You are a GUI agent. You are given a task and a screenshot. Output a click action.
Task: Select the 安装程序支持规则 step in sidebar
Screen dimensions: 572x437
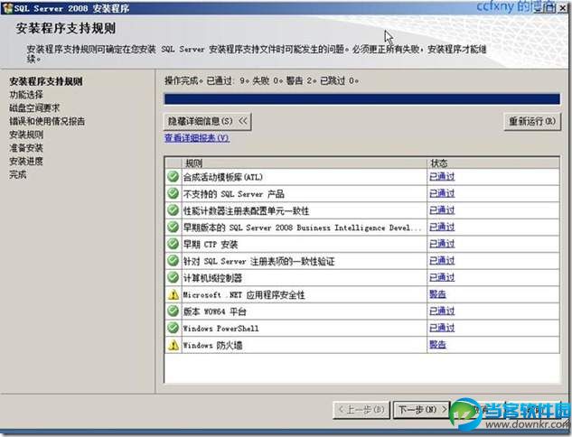point(46,81)
